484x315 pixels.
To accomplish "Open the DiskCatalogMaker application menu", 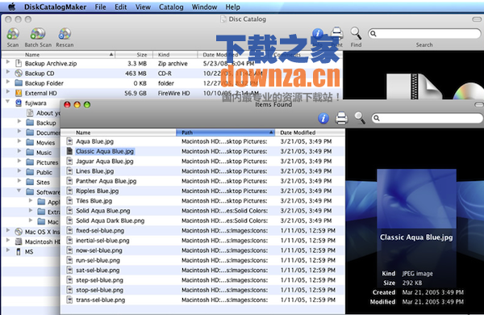I will point(55,6).
